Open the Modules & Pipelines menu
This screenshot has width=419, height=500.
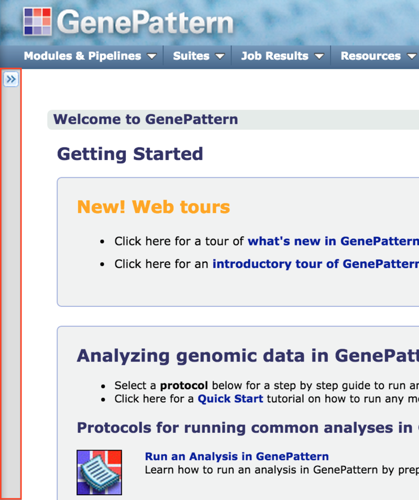[82, 56]
